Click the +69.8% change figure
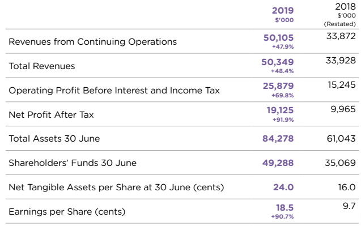 tap(282, 95)
